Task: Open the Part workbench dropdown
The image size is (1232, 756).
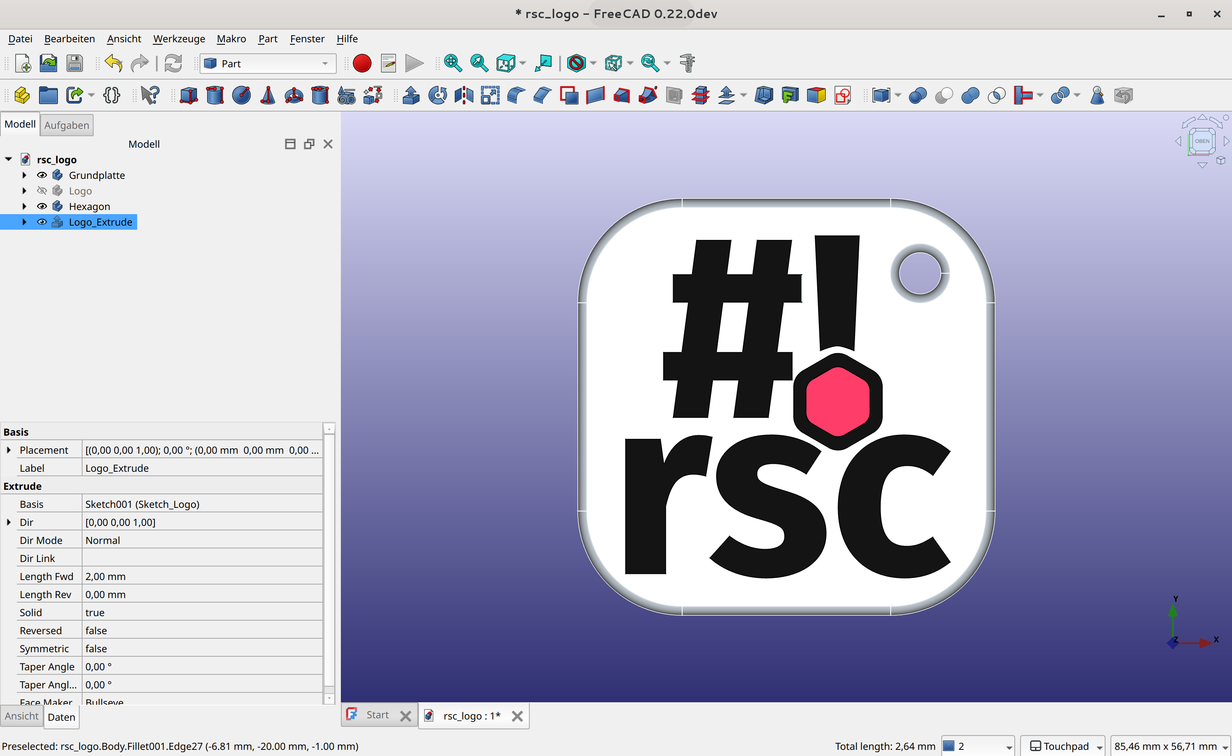Action: pyautogui.click(x=268, y=64)
